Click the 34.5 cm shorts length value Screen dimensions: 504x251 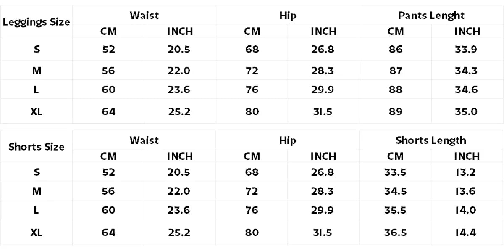pyautogui.click(x=395, y=191)
